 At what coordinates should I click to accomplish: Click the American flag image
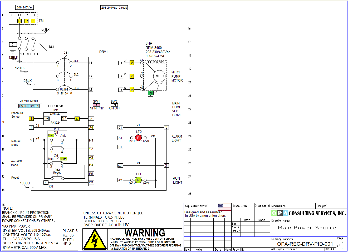tap(224, 207)
